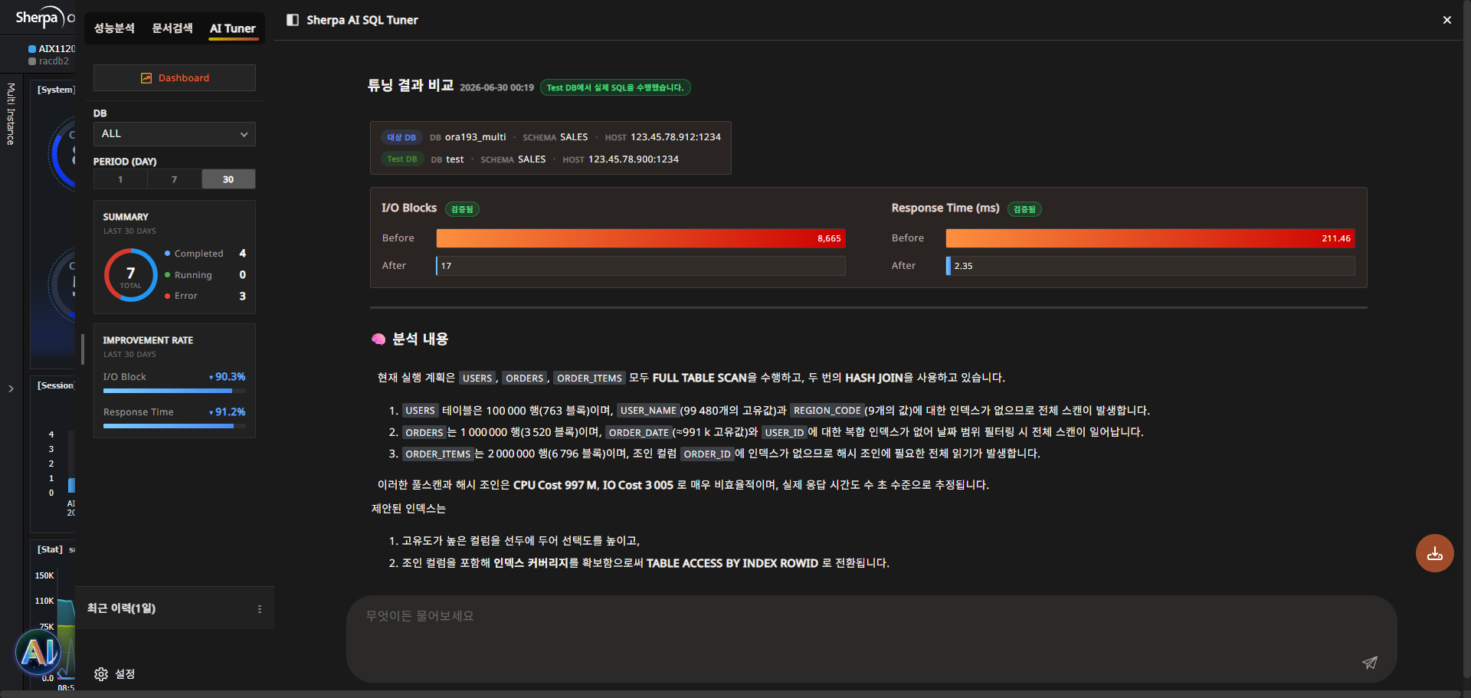Screen dimensions: 1471x698
Task: Toggle the sidebar panel icon beside Sherpa AI SQL Tuner
Action: coord(293,20)
